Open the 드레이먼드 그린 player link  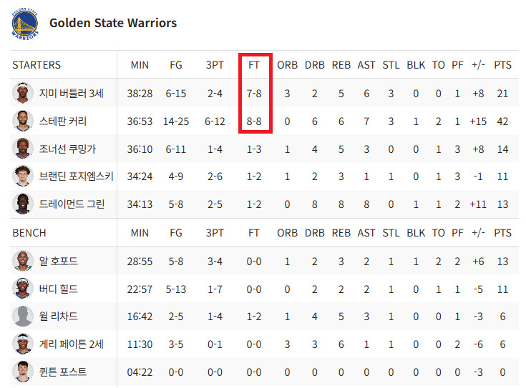click(x=73, y=204)
